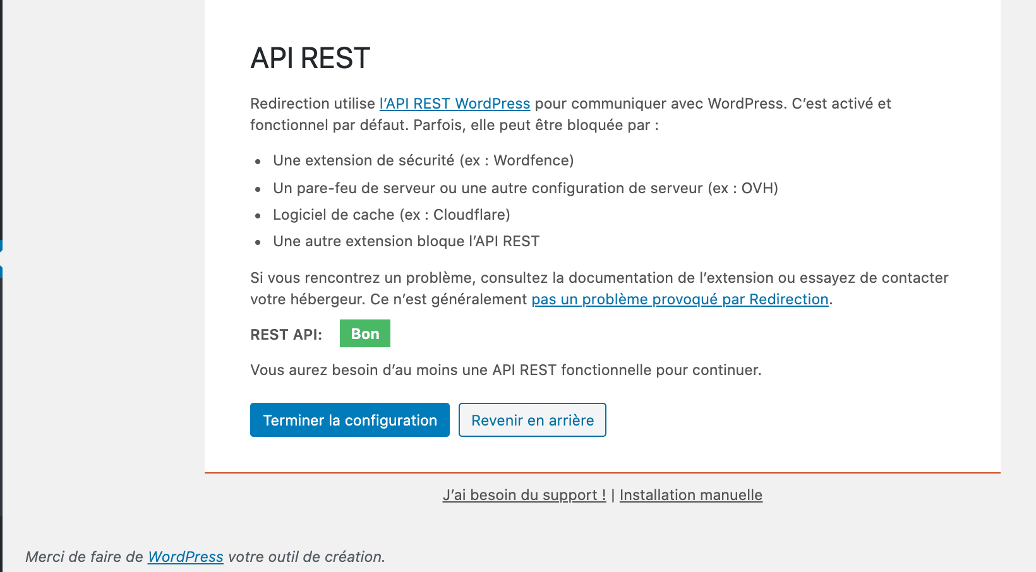Click the 'REST API:' status label
The width and height of the screenshot is (1036, 572).
[286, 335]
